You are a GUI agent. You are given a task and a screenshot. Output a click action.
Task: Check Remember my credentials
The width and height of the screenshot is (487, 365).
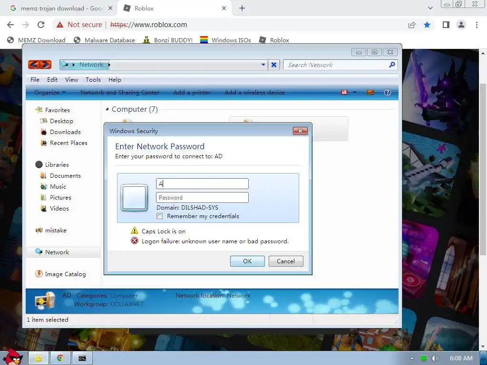click(x=160, y=216)
